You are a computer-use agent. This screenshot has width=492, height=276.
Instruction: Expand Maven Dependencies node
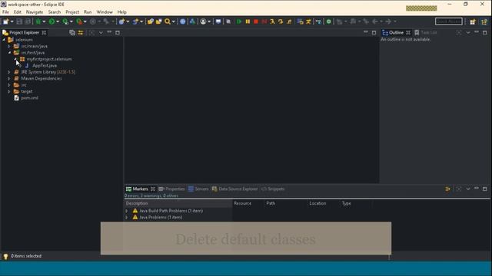(9, 78)
